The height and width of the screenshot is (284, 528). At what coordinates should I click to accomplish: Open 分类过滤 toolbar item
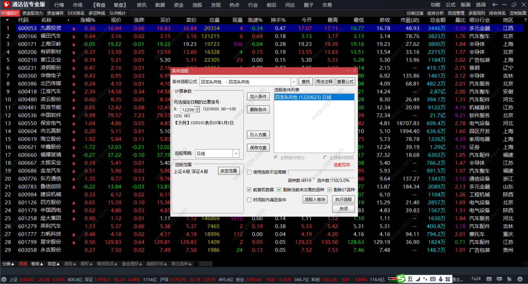tap(415, 13)
